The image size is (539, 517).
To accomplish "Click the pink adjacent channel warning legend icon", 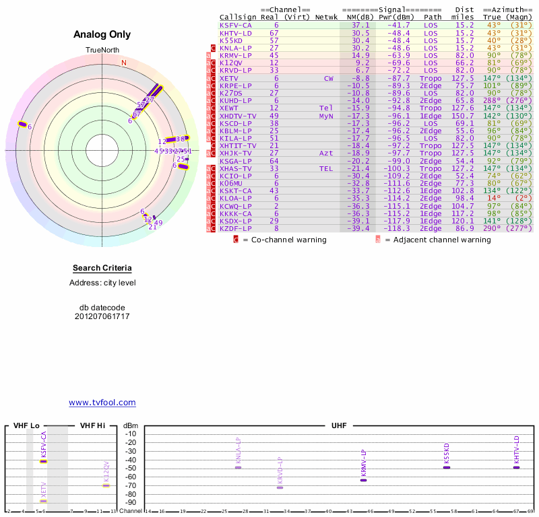I will [x=378, y=240].
